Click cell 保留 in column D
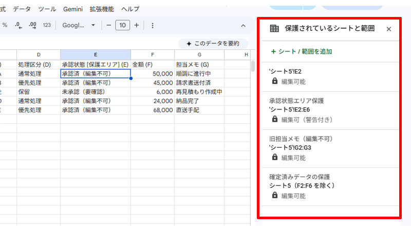 point(39,92)
